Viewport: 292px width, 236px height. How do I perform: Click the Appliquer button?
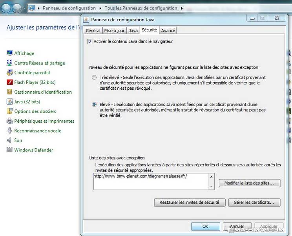tap(269, 226)
